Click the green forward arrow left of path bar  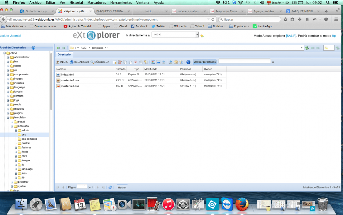[x=64, y=48]
